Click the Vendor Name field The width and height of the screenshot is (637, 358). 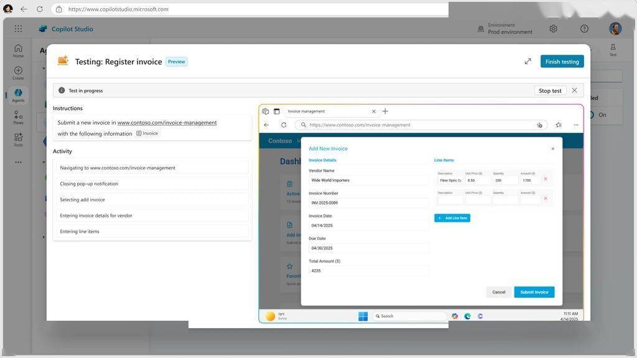(368, 180)
